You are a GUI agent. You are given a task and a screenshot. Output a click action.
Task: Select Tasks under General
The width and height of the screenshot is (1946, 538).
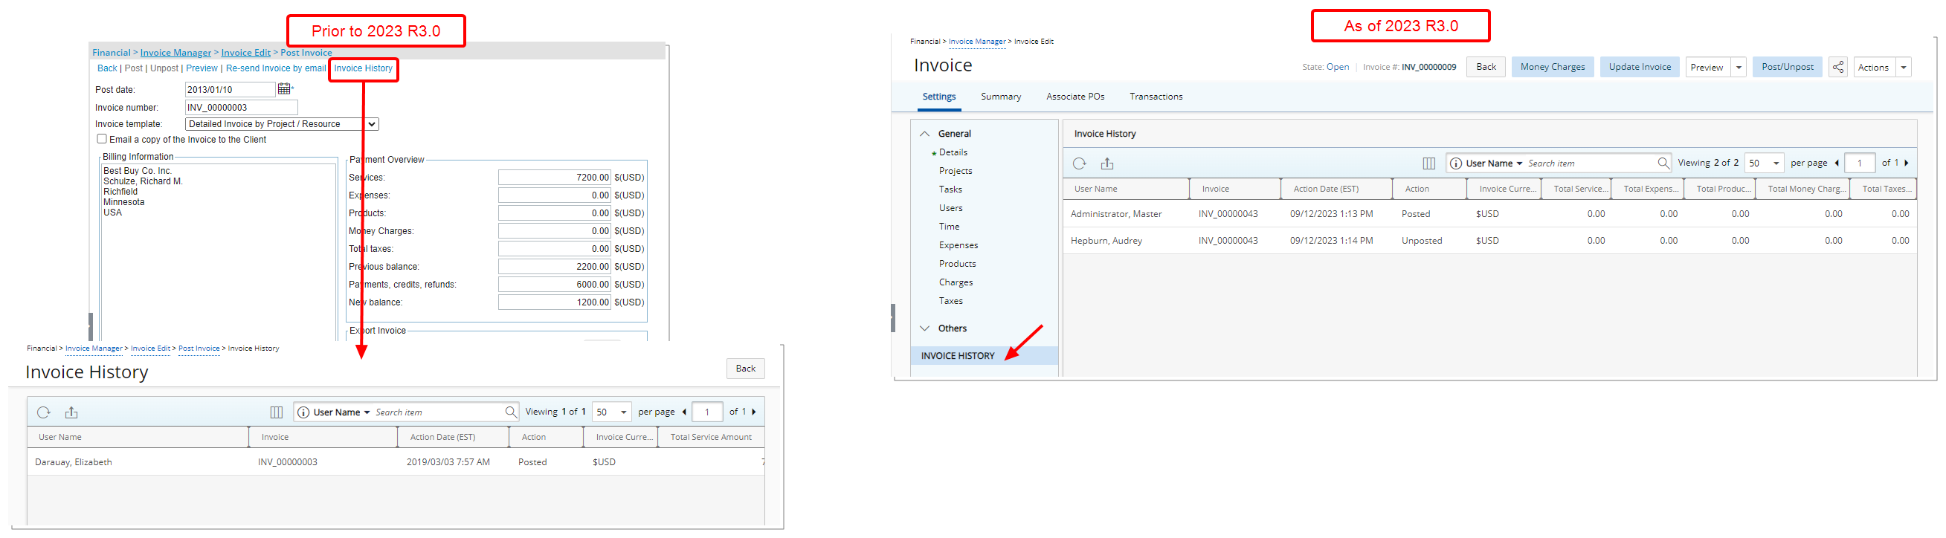tap(950, 189)
